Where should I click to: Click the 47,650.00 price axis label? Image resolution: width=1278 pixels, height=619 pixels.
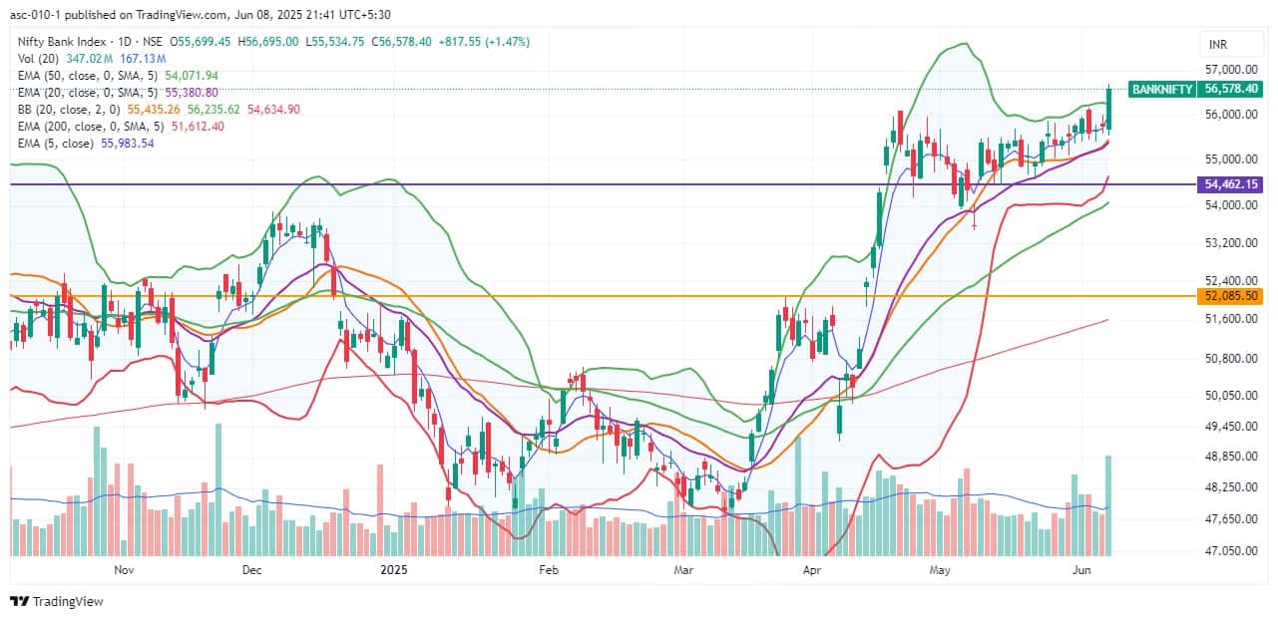coord(1230,519)
